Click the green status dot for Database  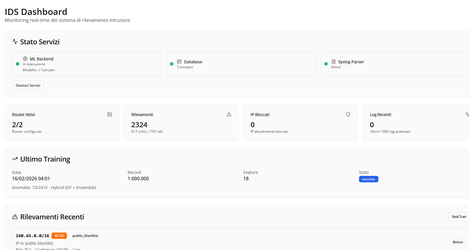tap(172, 64)
